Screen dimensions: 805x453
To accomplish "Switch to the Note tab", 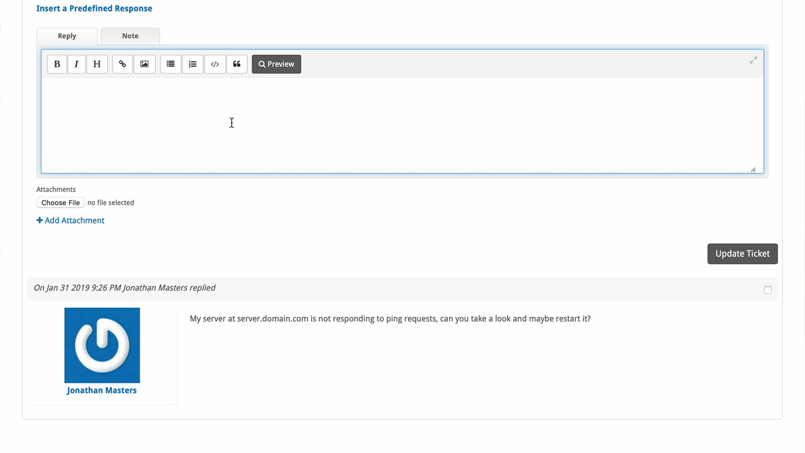I will (x=130, y=36).
